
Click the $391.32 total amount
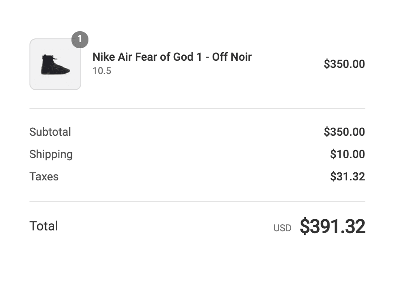pyautogui.click(x=332, y=226)
